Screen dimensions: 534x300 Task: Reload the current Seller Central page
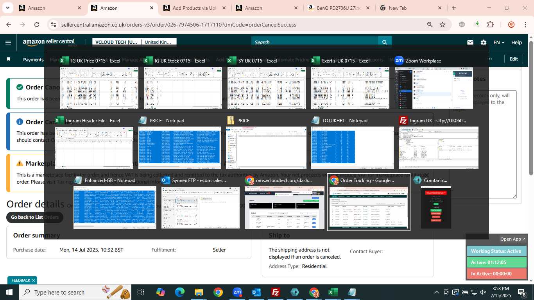[37, 25]
